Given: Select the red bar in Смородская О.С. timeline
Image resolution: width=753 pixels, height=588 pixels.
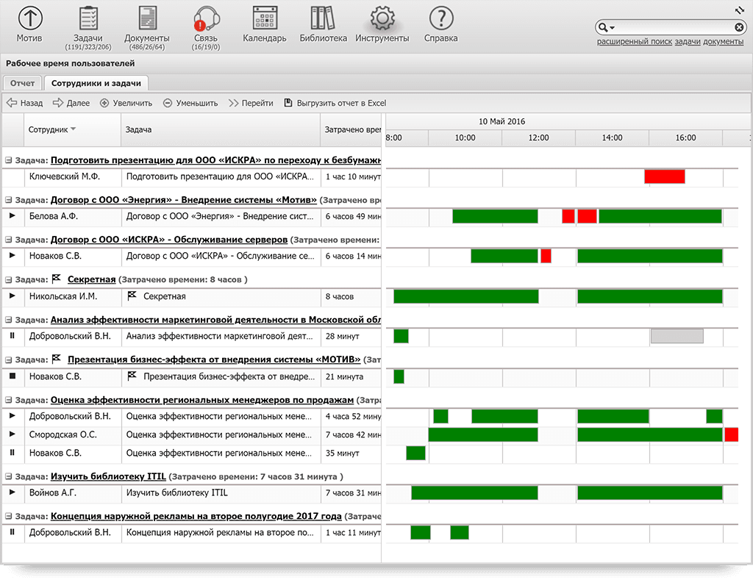Looking at the screenshot, I should [732, 434].
